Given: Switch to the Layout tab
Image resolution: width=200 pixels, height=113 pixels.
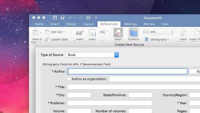Looking at the screenshot, I should (88, 24).
